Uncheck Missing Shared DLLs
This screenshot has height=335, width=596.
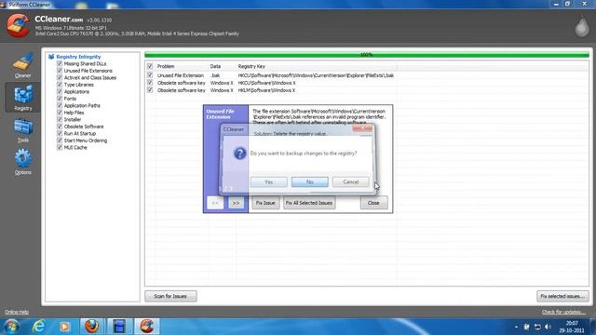(x=60, y=64)
